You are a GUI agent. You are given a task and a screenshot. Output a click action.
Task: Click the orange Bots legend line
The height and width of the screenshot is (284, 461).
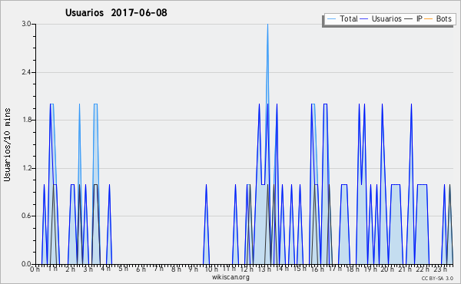point(429,18)
